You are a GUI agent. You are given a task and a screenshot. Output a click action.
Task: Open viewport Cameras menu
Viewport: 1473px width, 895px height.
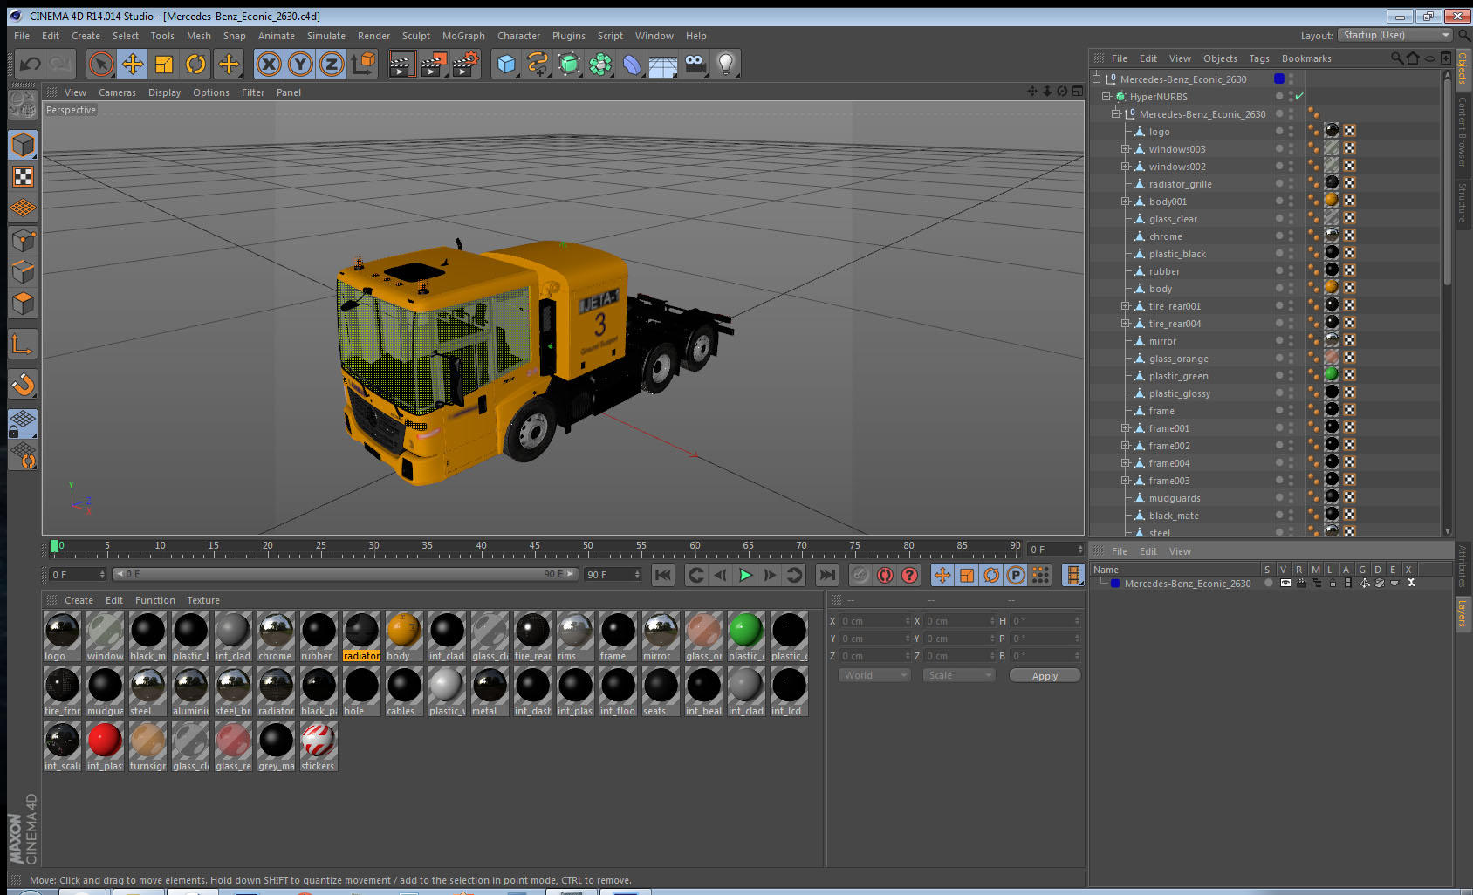[117, 92]
